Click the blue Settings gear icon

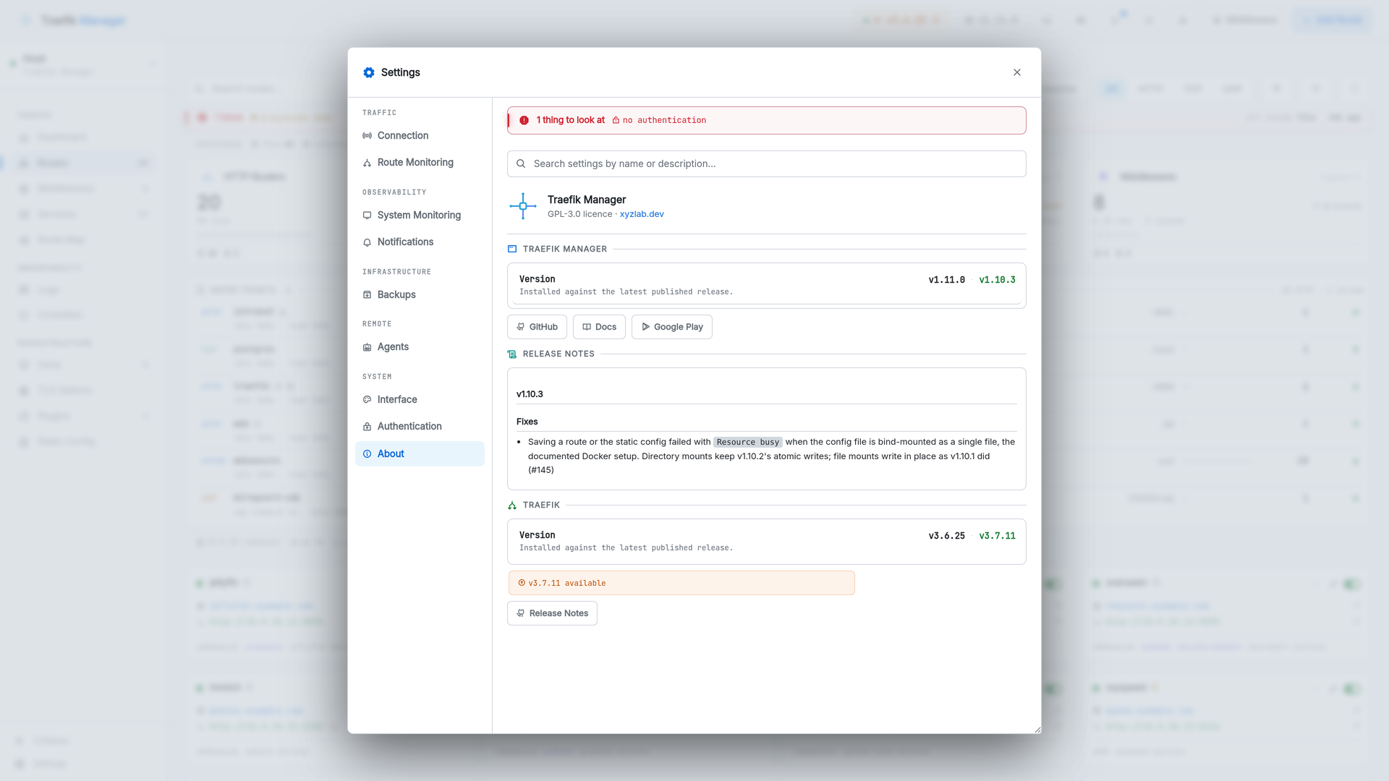click(x=369, y=72)
